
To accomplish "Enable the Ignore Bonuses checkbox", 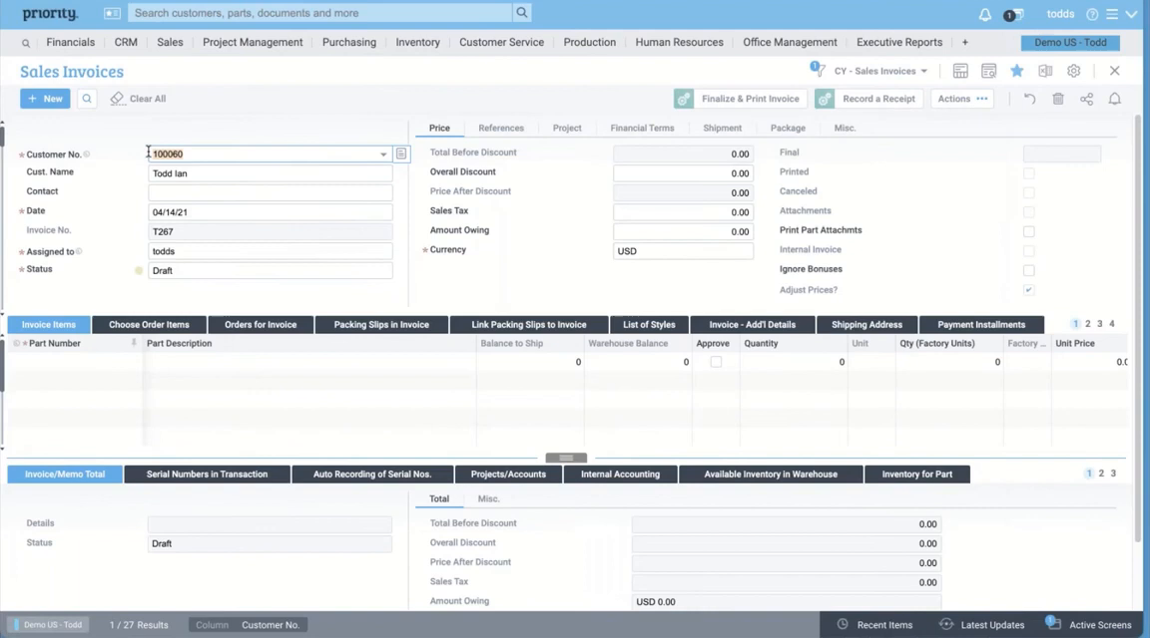I will point(1029,270).
